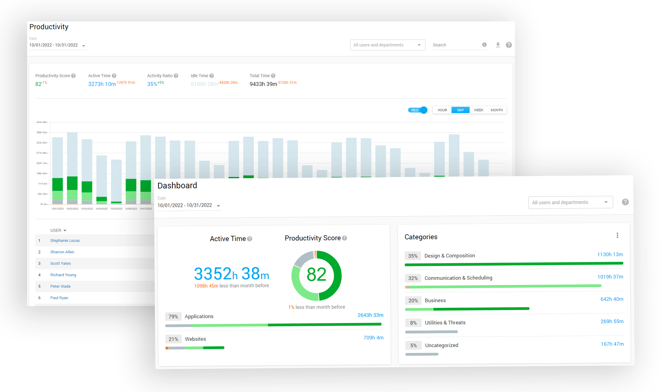This screenshot has width=664, height=392.
Task: Open the Productivity Score help tooltip icon
Action: coord(73,76)
